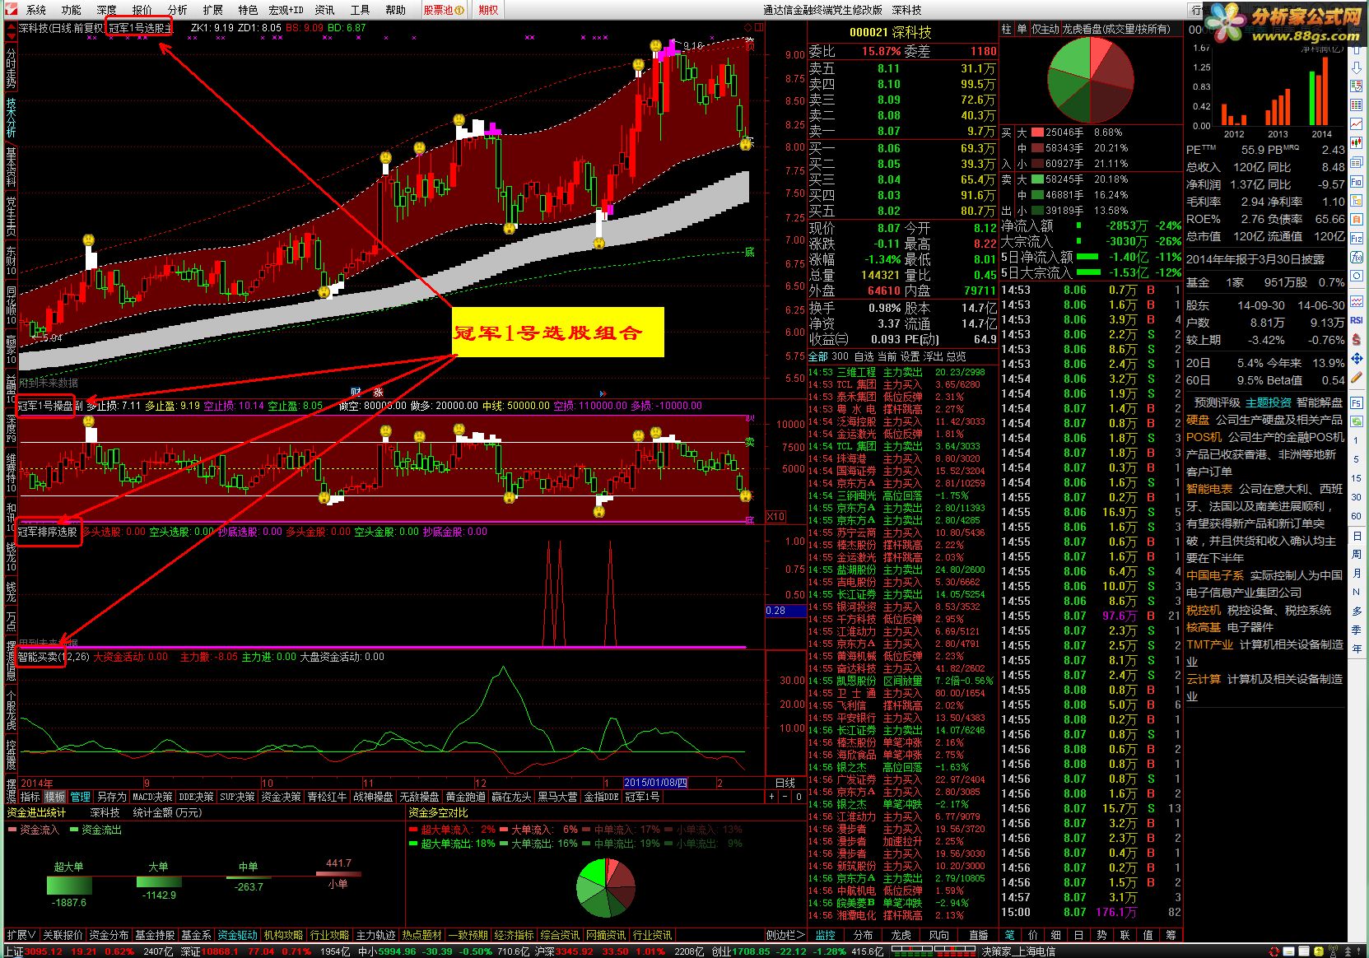Click the red tray icon in status bar
Viewport: 1369px width, 958px height.
[1274, 951]
